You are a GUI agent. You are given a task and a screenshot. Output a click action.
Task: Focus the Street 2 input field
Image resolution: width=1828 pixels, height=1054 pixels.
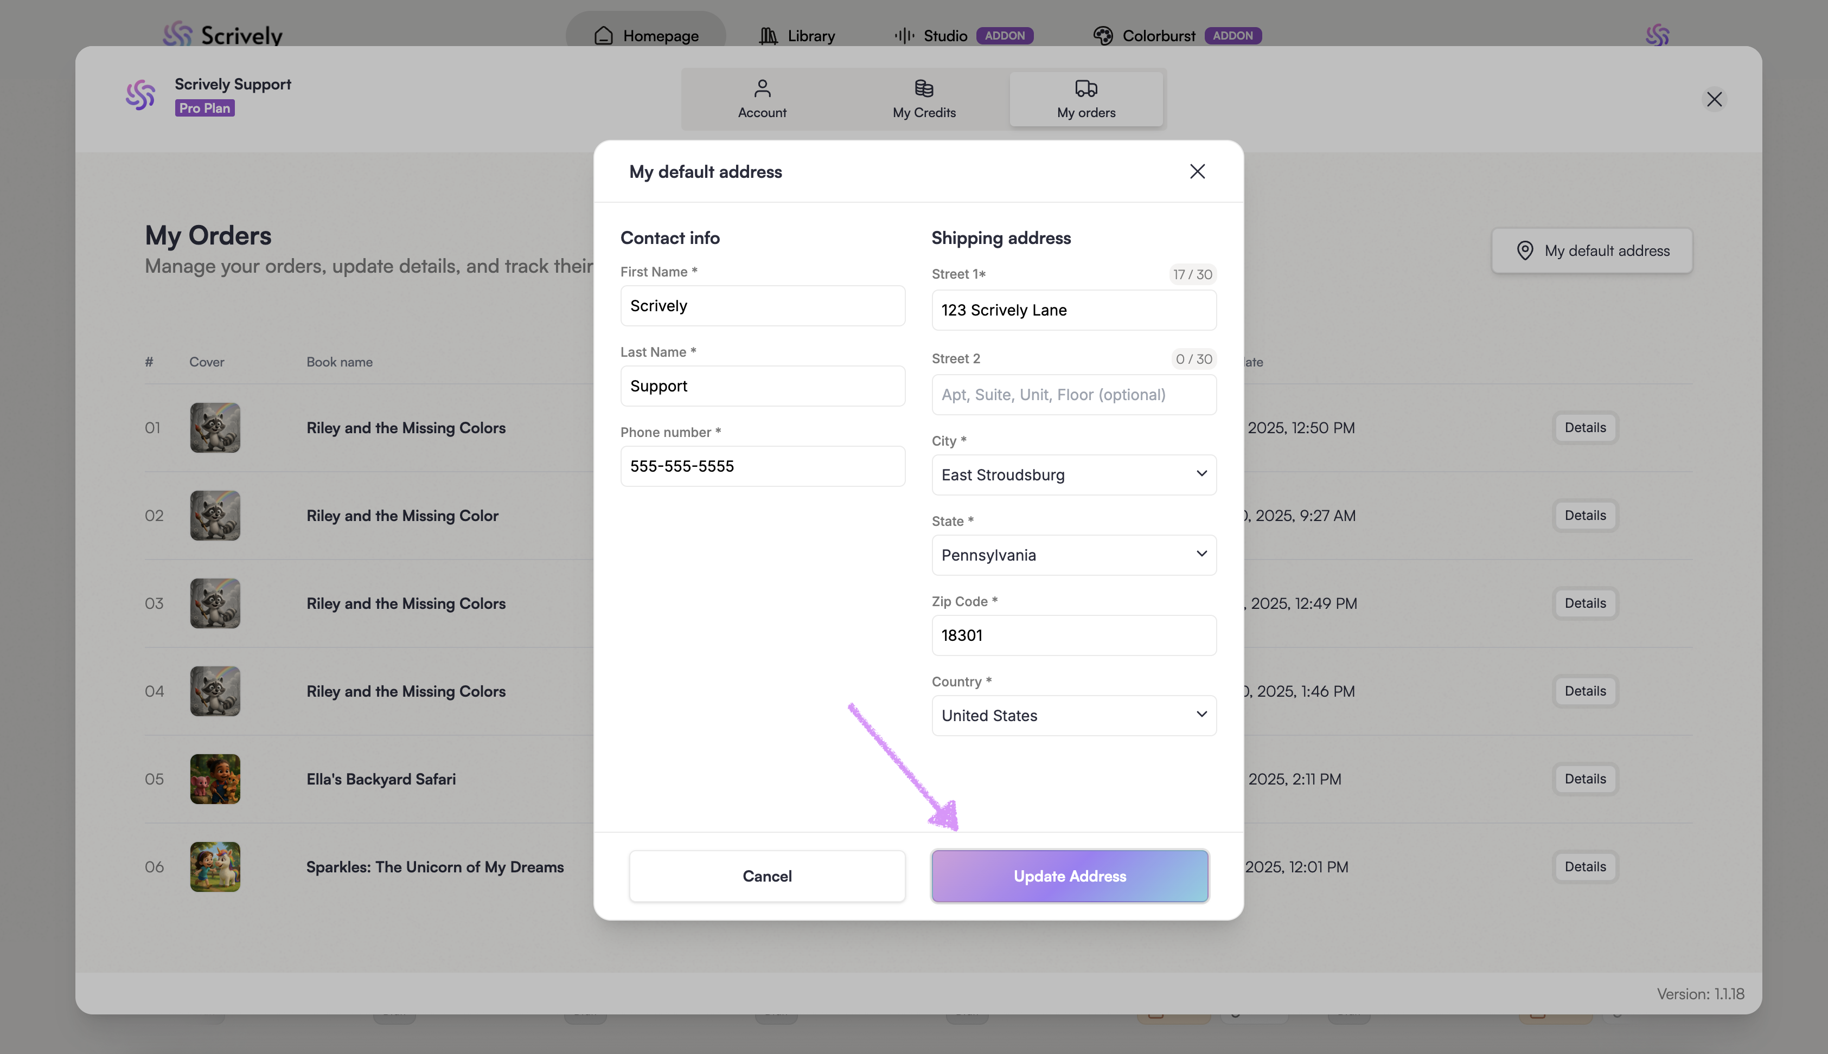pyautogui.click(x=1073, y=395)
